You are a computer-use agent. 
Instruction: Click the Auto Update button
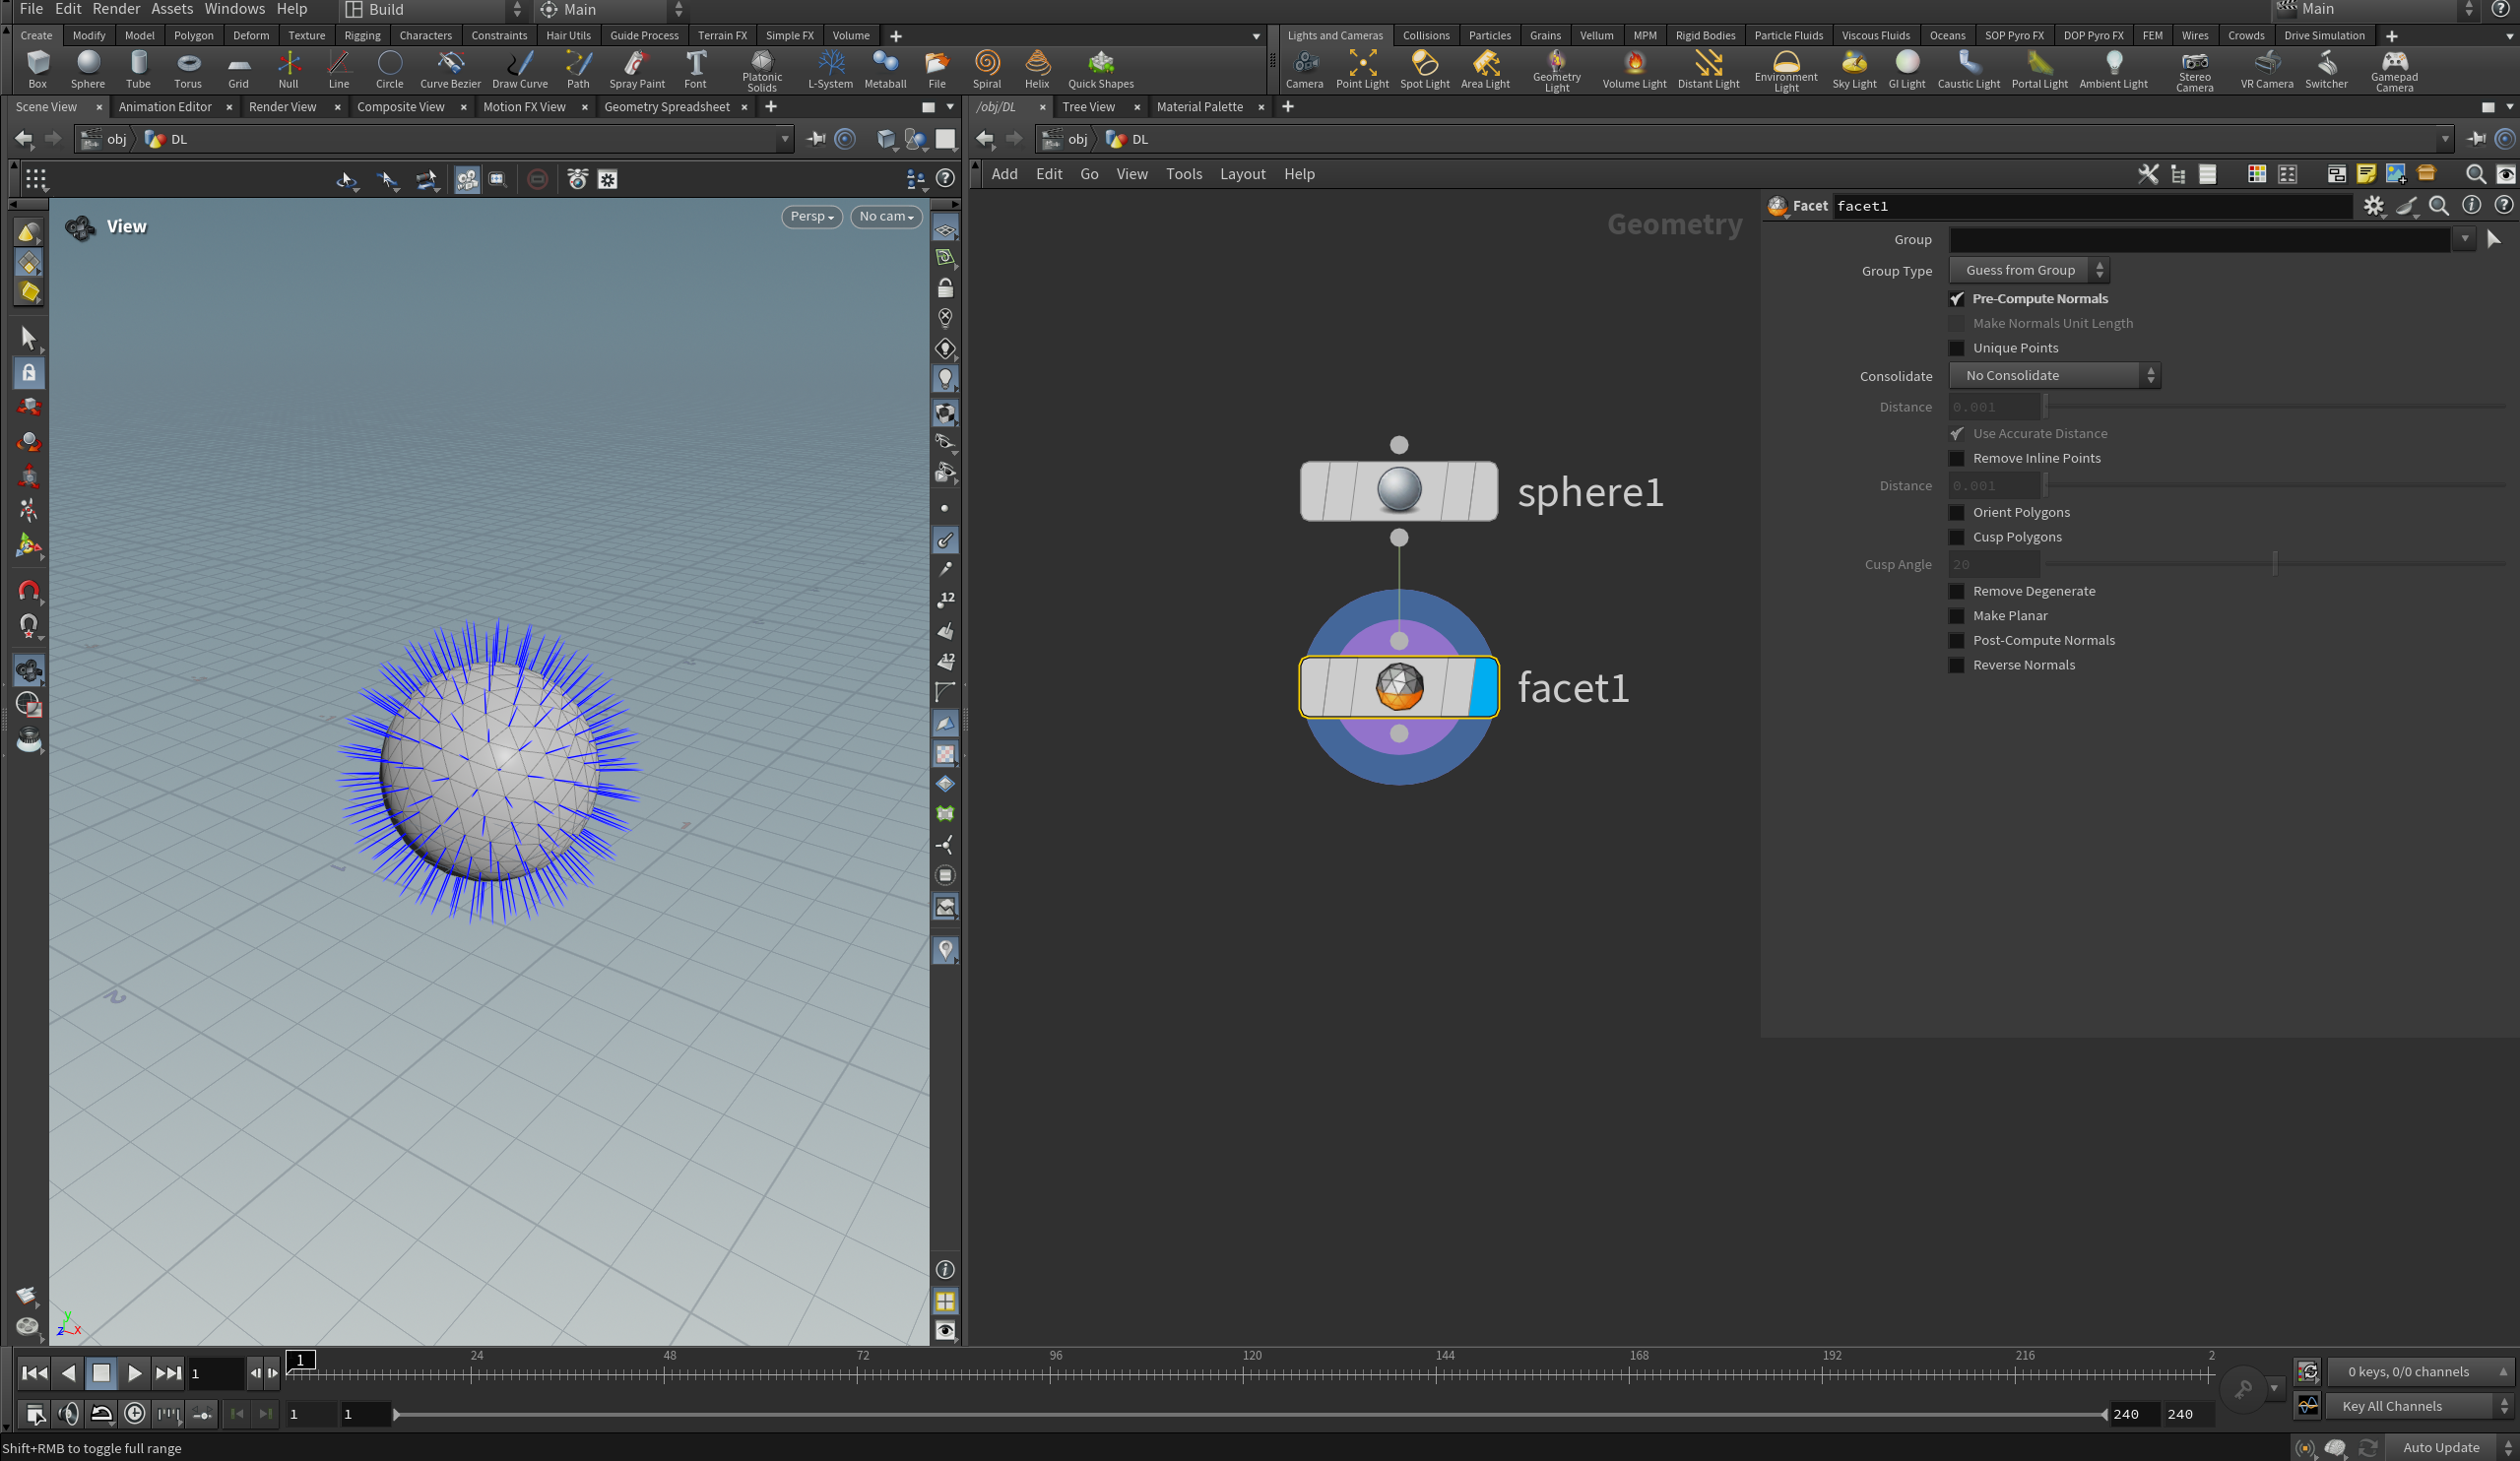pyautogui.click(x=2440, y=1447)
